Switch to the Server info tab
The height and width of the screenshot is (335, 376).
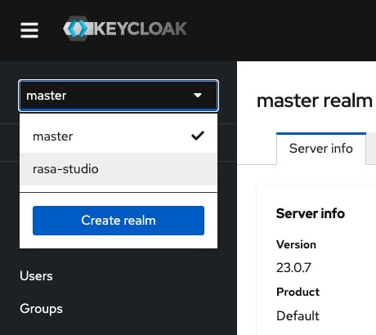point(321,149)
